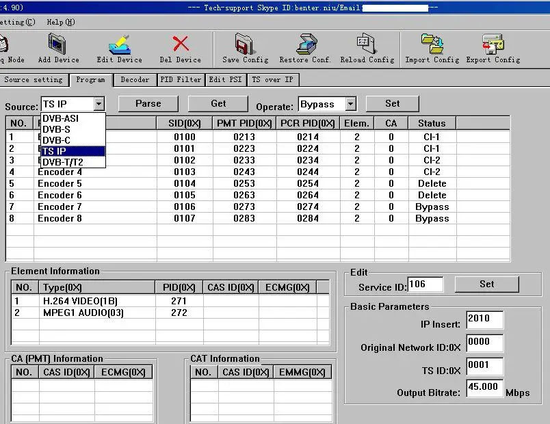Click the Export Config icon

point(493,45)
